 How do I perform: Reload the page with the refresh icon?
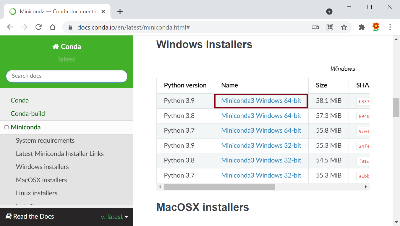click(x=38, y=27)
